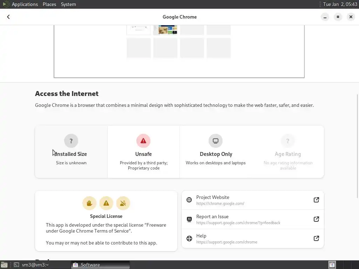Viewport: 359px width, 269px height.
Task: Click the red Unsafe warning icon
Action: (x=143, y=141)
